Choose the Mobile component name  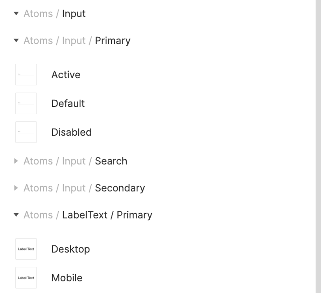tap(67, 278)
